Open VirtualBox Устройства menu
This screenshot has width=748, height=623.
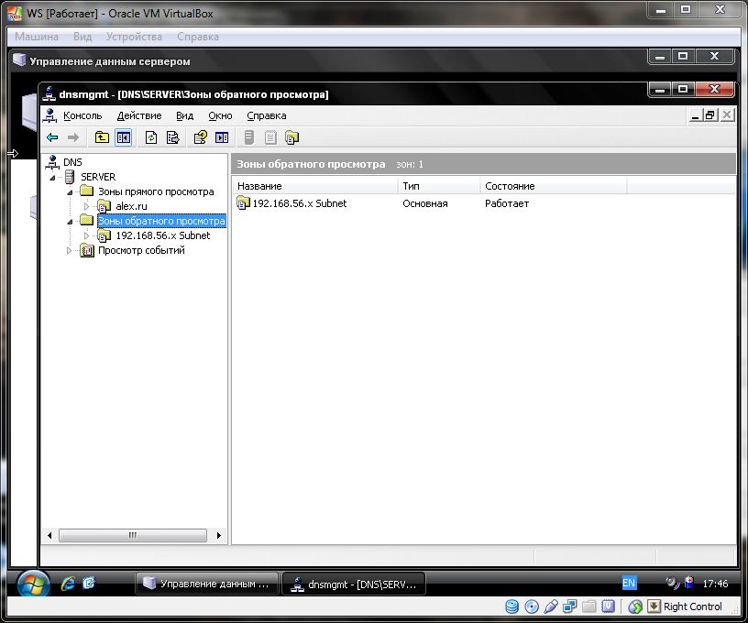click(x=134, y=37)
